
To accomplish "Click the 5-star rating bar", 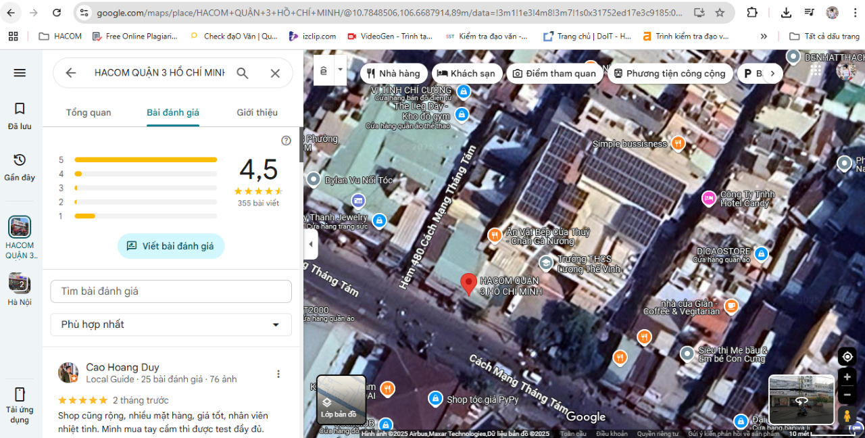I will [x=145, y=160].
